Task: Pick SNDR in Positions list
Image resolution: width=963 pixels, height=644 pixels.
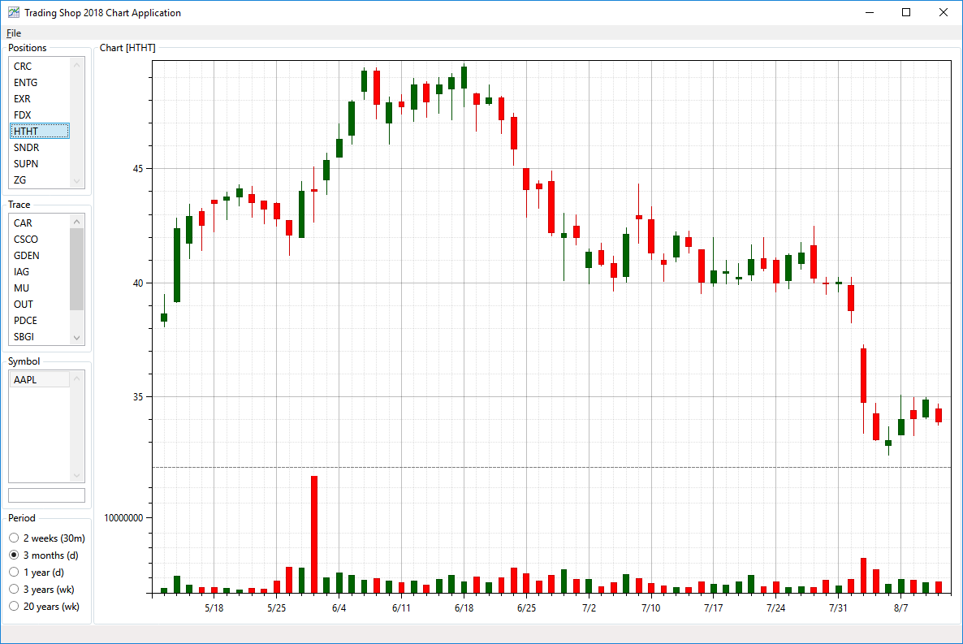Action: (39, 148)
